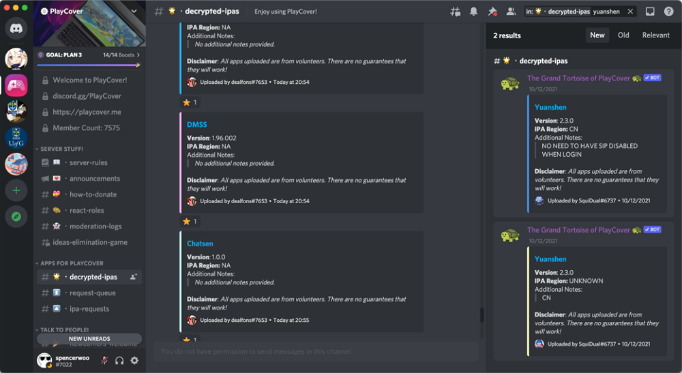This screenshot has height=373, width=682.
Task: Open PlayCover server dropdown menu
Action: click(x=134, y=12)
